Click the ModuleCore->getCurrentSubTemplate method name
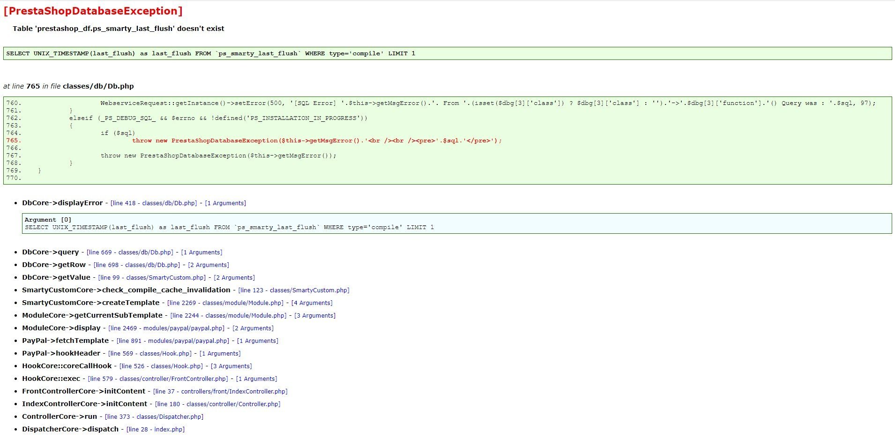Viewport: 895px width, 438px height. [92, 315]
